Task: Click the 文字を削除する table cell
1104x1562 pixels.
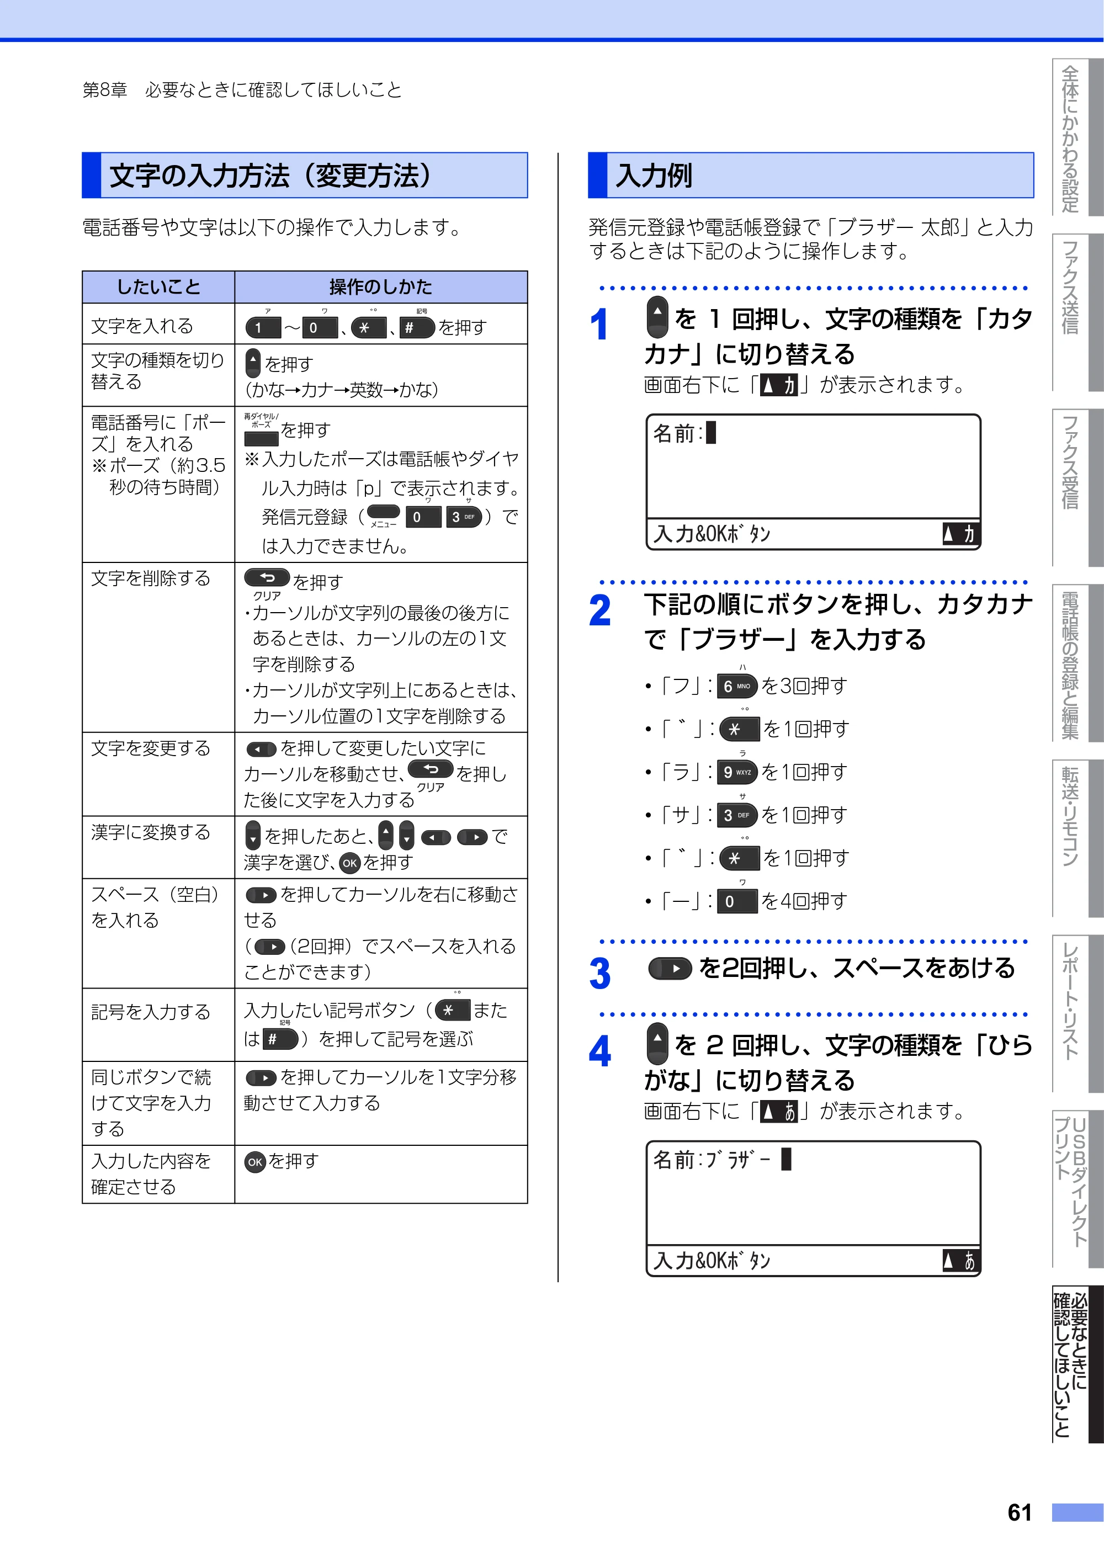Action: pos(158,647)
